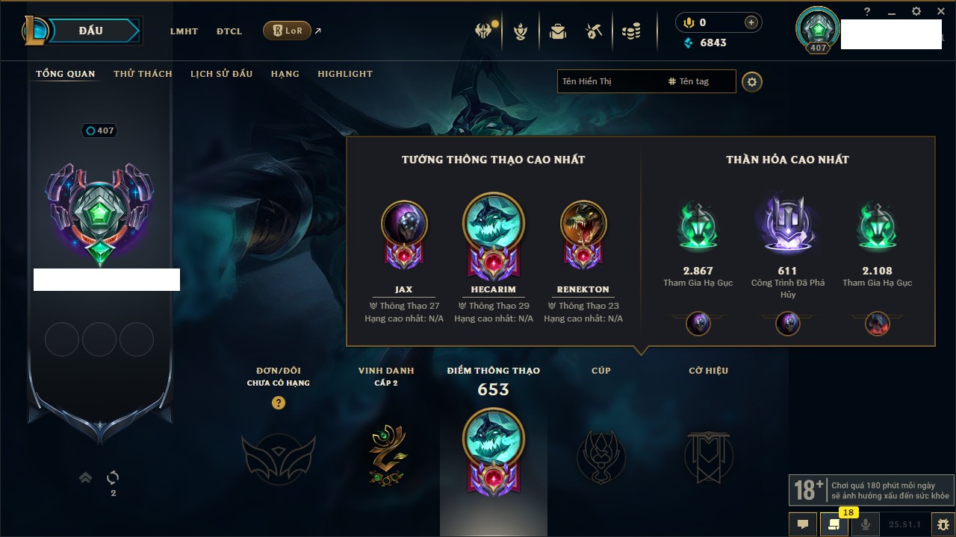Open the Loot (hextech crafting) icon
The width and height of the screenshot is (956, 537).
(594, 31)
